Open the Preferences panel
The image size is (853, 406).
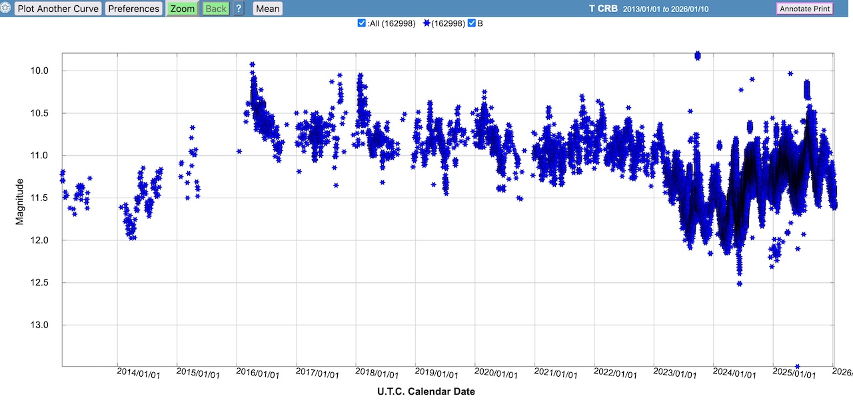134,9
